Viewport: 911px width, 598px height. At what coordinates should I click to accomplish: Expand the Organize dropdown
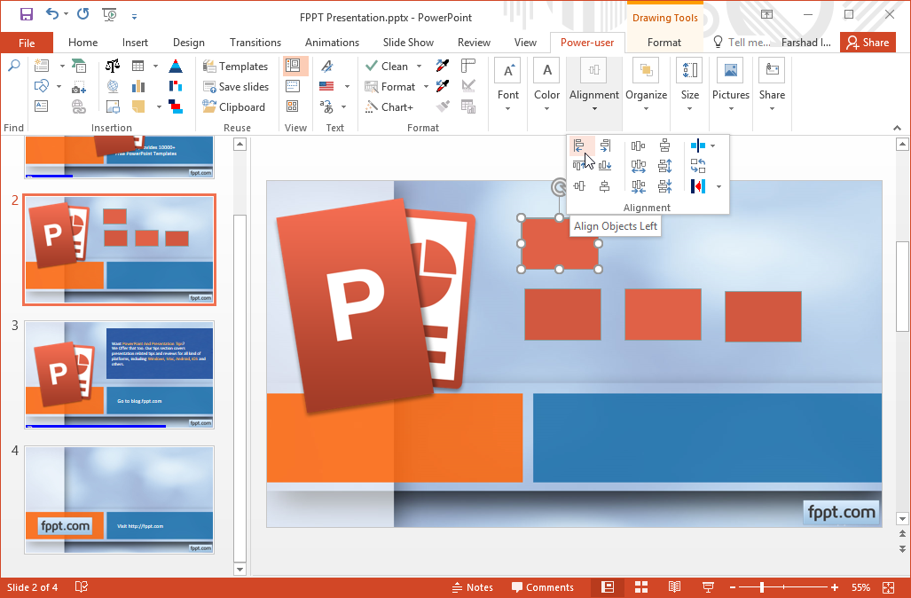tap(646, 108)
